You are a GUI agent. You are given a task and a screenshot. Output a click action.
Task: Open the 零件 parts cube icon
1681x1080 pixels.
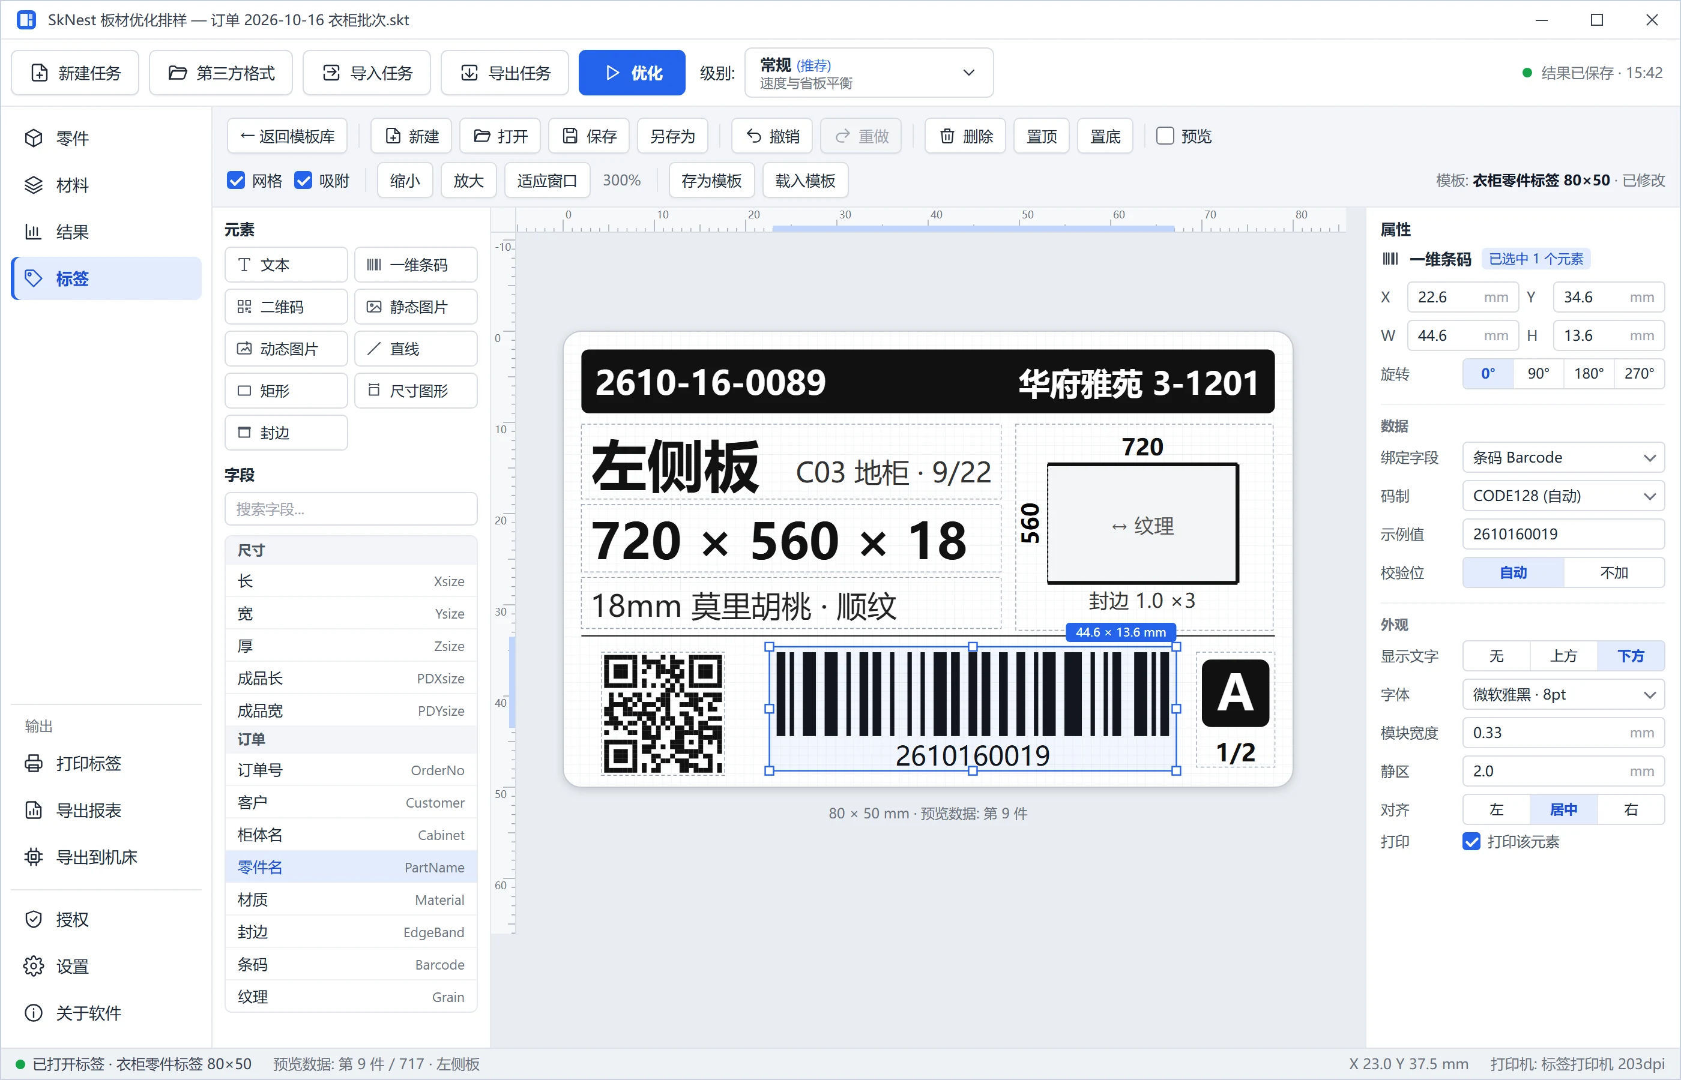tap(34, 138)
